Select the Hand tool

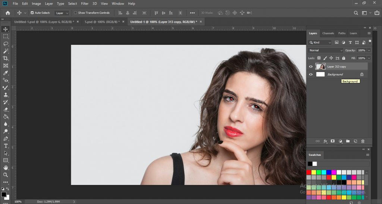6,168
